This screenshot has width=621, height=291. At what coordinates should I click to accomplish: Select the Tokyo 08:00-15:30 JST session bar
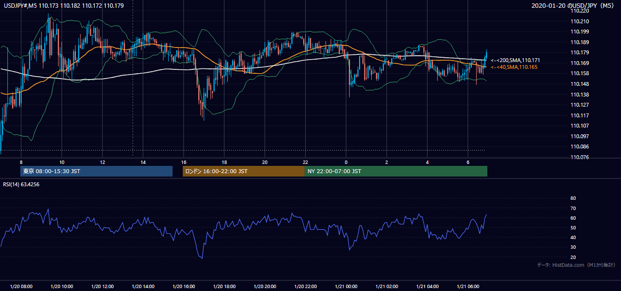click(x=96, y=171)
